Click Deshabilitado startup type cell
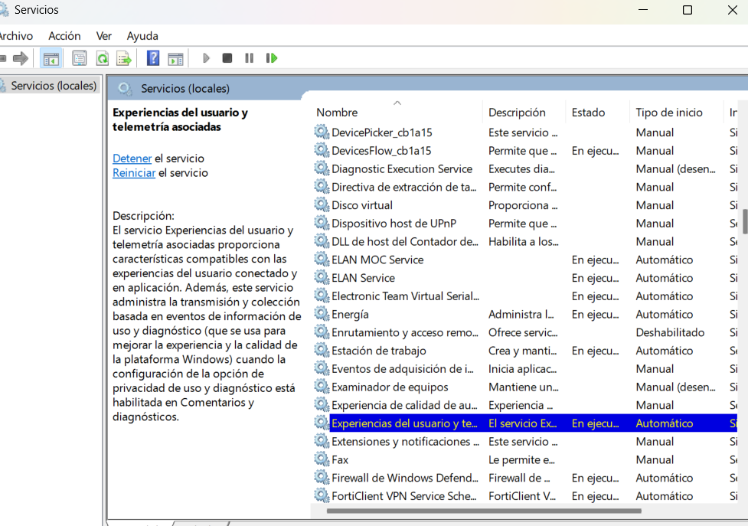748x526 pixels. click(670, 332)
